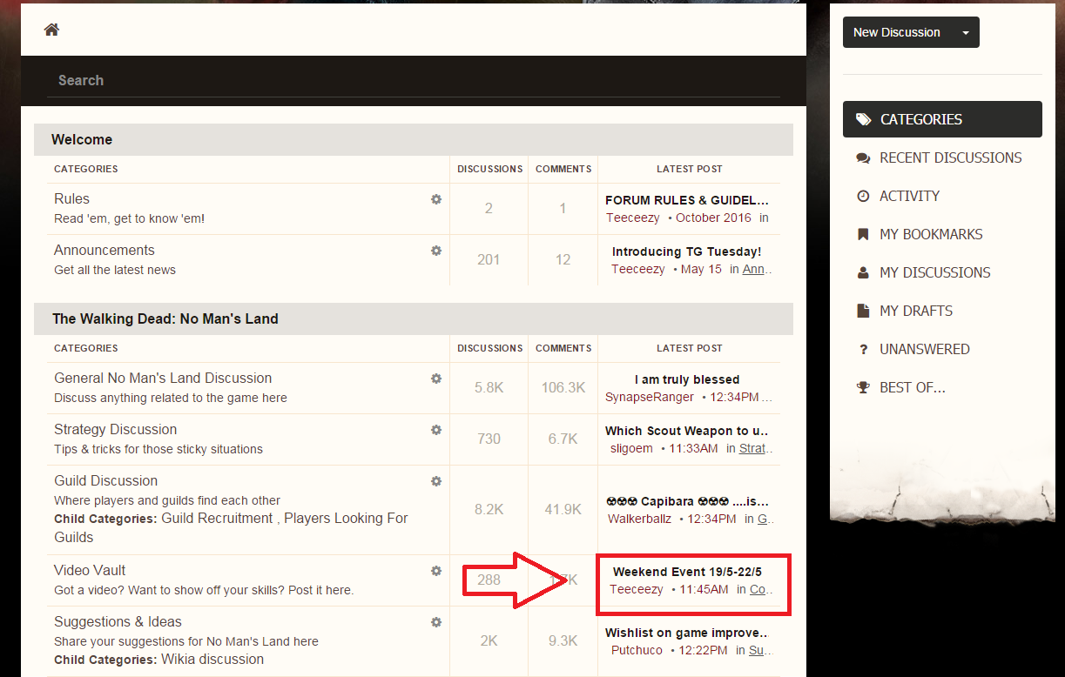View Teeceezy's profile in Video Vault row
Image resolution: width=1065 pixels, height=677 pixels.
[637, 589]
